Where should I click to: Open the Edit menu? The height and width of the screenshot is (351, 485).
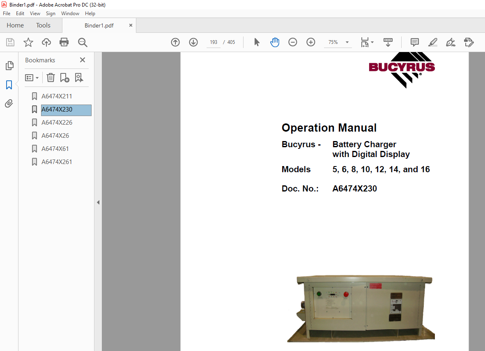click(x=20, y=14)
